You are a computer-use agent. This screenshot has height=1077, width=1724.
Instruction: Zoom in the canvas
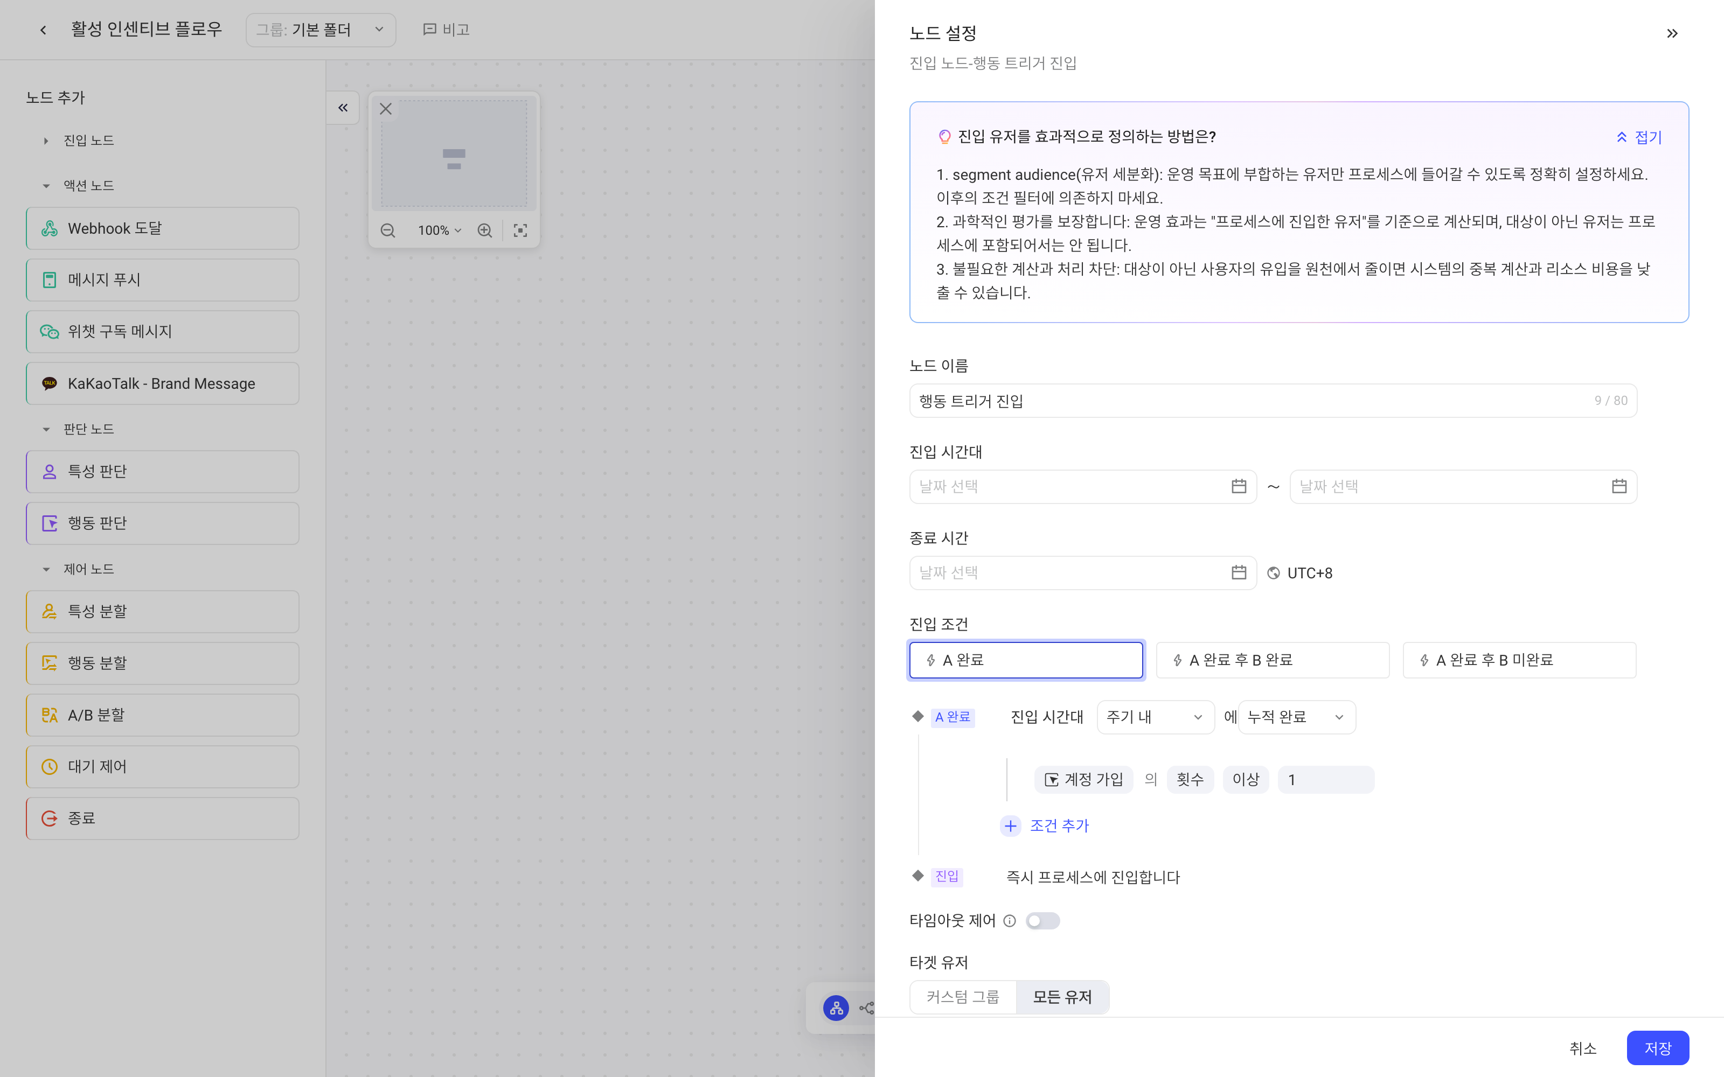coord(484,230)
